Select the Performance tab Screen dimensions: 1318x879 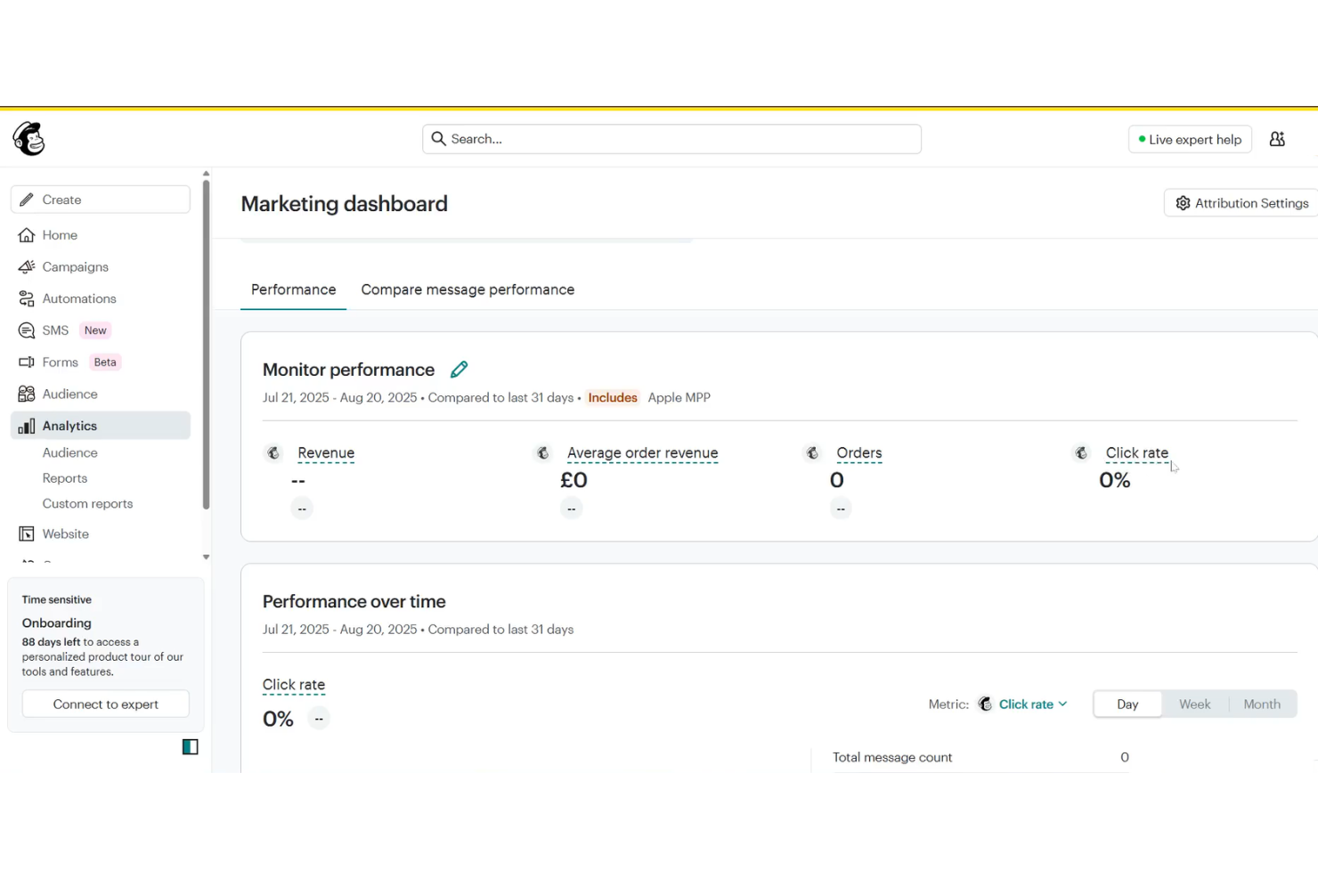coord(293,289)
